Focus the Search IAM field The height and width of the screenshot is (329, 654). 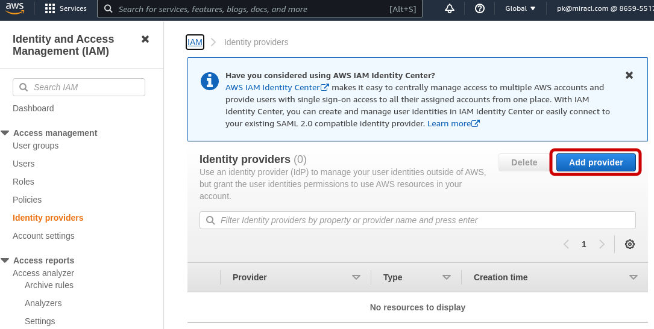[79, 87]
